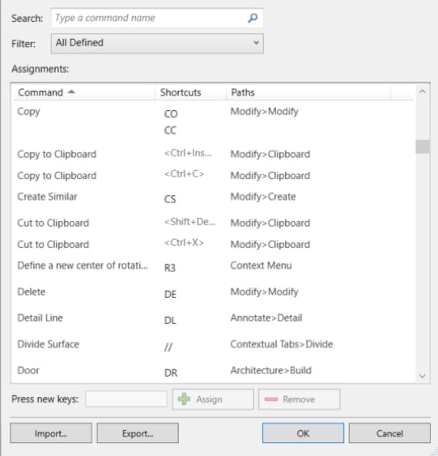Focus the command name search field

pos(157,18)
